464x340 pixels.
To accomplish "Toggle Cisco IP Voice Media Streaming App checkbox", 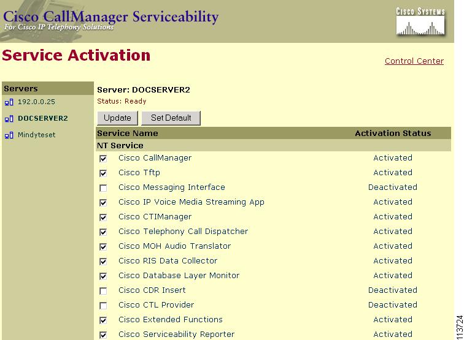I will click(x=103, y=203).
